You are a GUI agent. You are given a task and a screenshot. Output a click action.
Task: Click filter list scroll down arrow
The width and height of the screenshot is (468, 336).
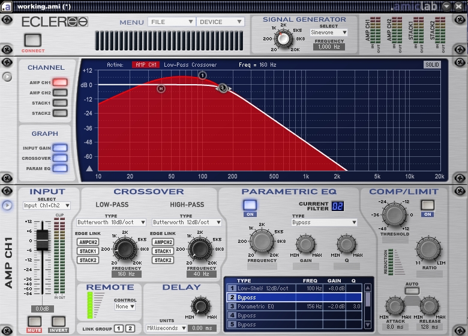[x=368, y=325]
